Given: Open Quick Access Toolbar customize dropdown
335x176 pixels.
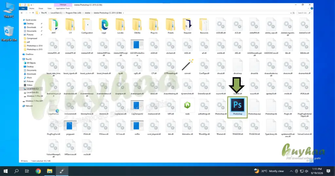Looking at the screenshot, I should pyautogui.click(x=31, y=5).
